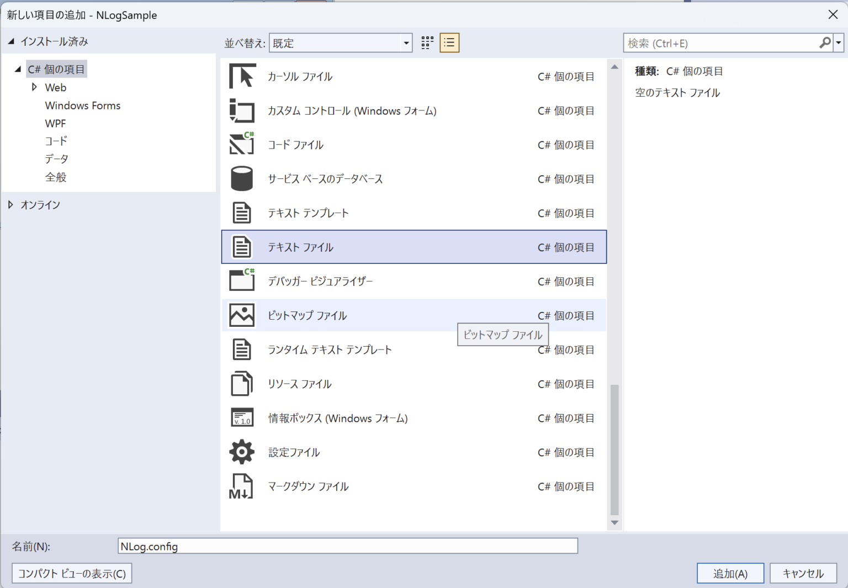The height and width of the screenshot is (588, 848).
Task: Choose the カスタム コントロール (Windows フォーム) template
Action: (352, 110)
